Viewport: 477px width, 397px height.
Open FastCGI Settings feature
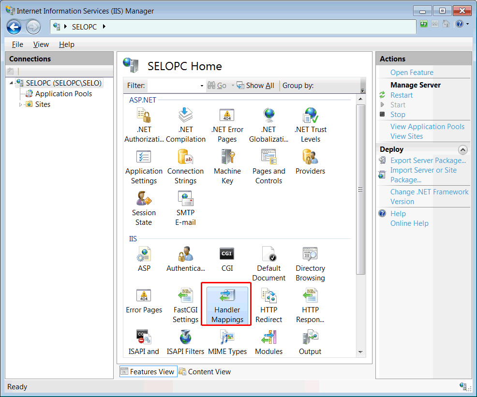click(186, 306)
